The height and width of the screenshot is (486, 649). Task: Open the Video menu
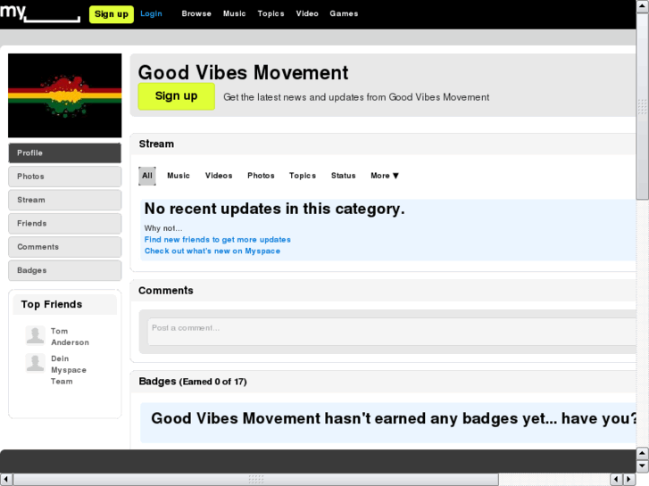pos(307,13)
